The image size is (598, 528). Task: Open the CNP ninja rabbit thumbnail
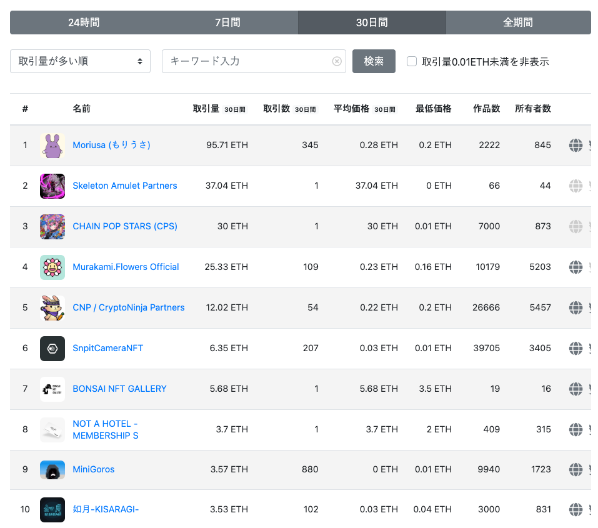[x=52, y=308]
